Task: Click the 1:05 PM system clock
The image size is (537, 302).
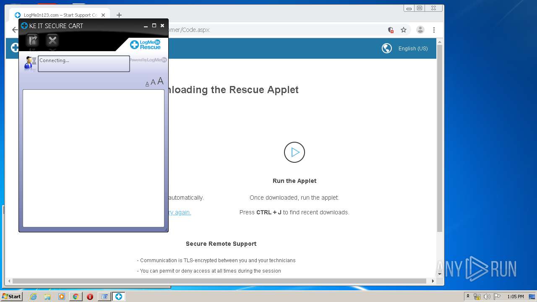Action: (x=515, y=297)
